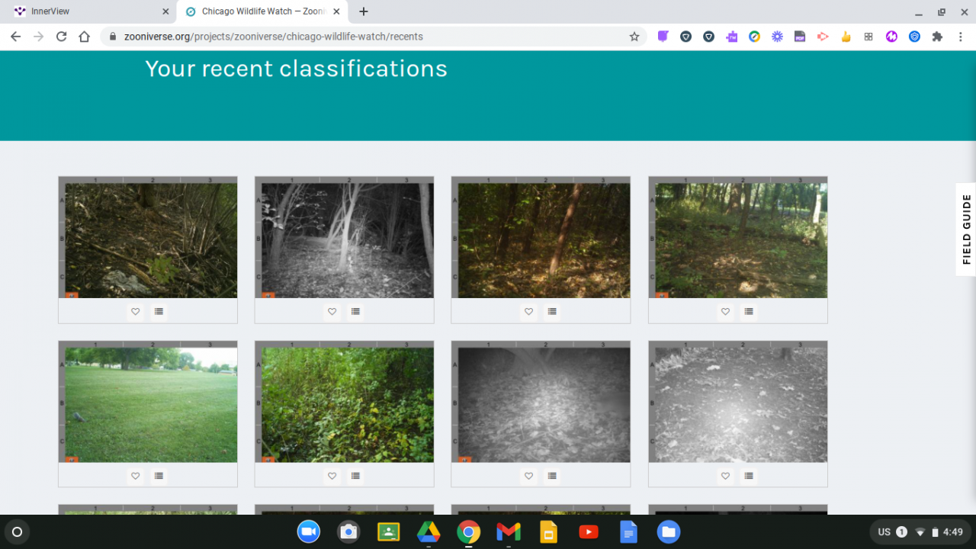Toggle the heart under first row's fourth photo

click(726, 311)
